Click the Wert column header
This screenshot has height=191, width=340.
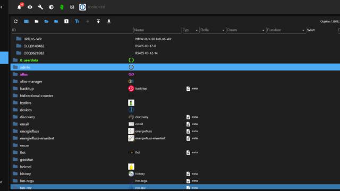pyautogui.click(x=311, y=30)
